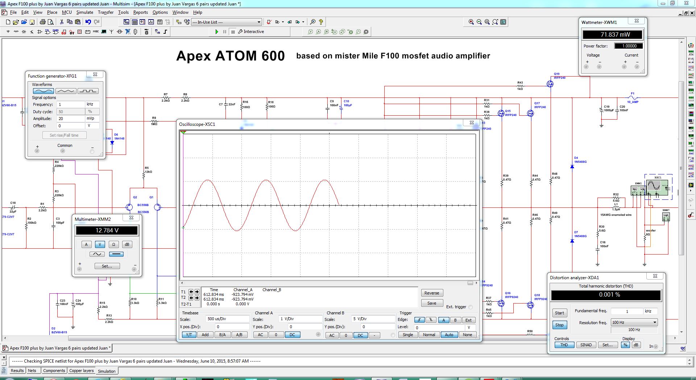696x380 pixels.
Task: Click the Help question mark icon
Action: [x=321, y=22]
